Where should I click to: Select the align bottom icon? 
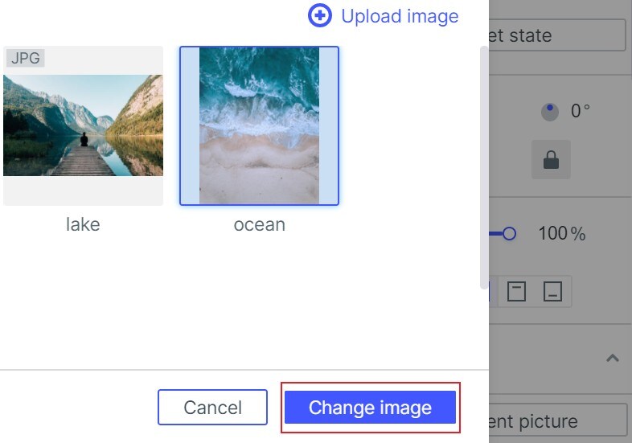tap(552, 291)
